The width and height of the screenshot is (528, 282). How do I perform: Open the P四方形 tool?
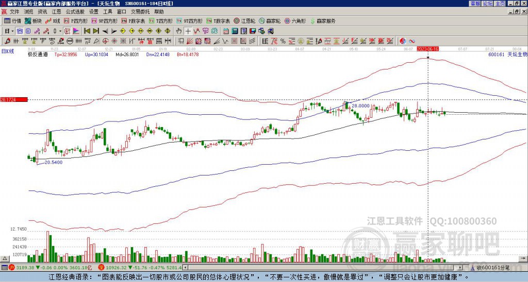tap(76, 21)
